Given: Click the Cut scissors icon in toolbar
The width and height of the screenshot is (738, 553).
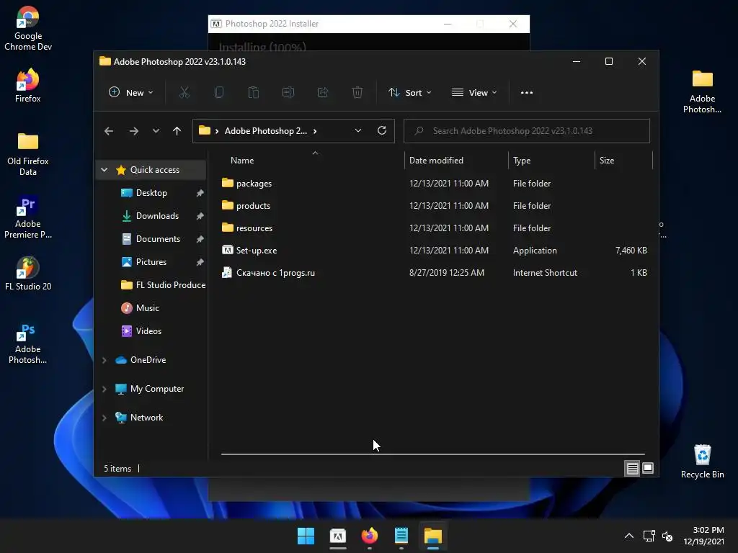Looking at the screenshot, I should (x=184, y=93).
